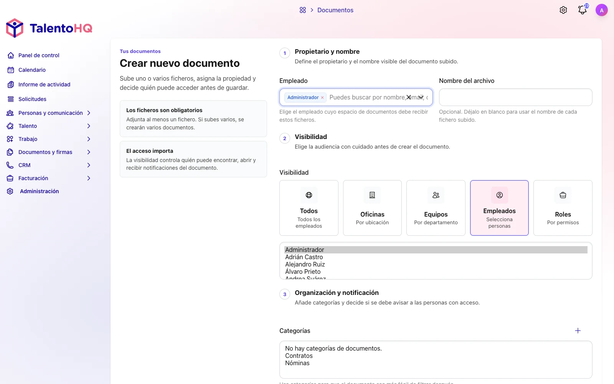Expand the Facturación submenu chevron
Image resolution: width=614 pixels, height=384 pixels.
coord(89,178)
